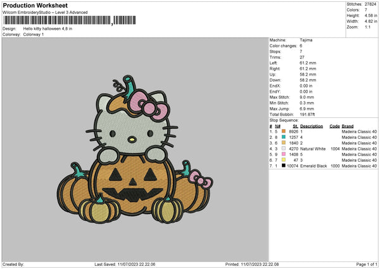Click the Total Bobbin value

tap(308, 114)
